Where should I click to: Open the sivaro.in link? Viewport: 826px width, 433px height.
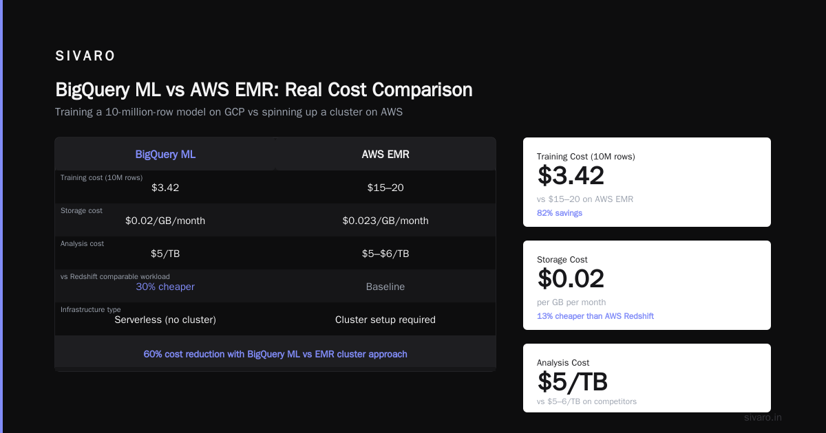click(763, 417)
